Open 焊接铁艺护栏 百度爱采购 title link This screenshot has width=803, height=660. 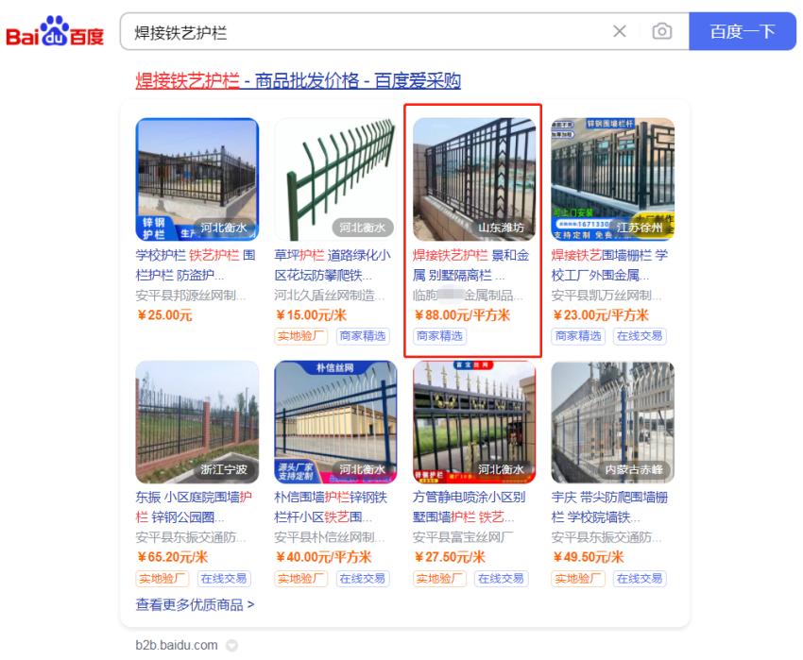(x=298, y=80)
